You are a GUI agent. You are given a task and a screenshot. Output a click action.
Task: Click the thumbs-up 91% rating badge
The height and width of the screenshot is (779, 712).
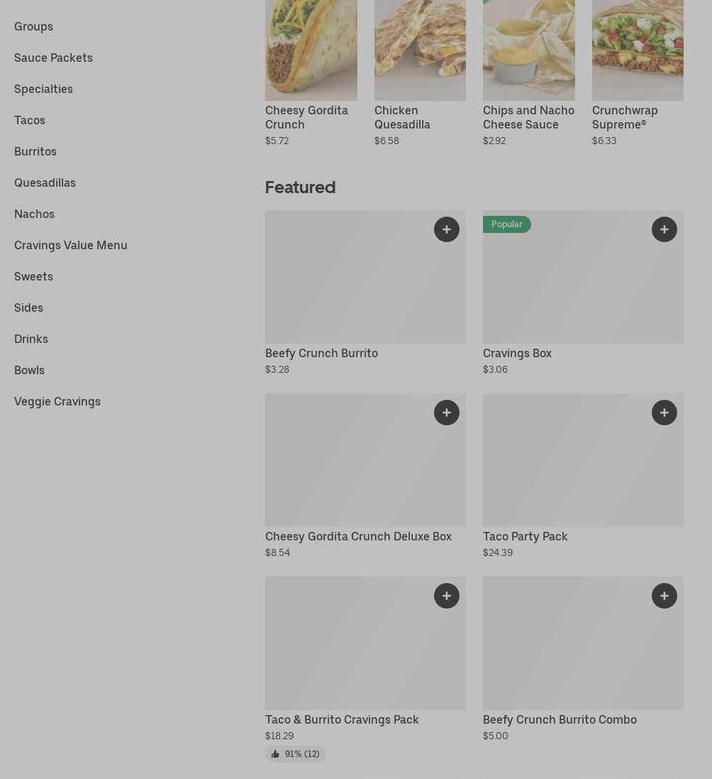tap(295, 754)
